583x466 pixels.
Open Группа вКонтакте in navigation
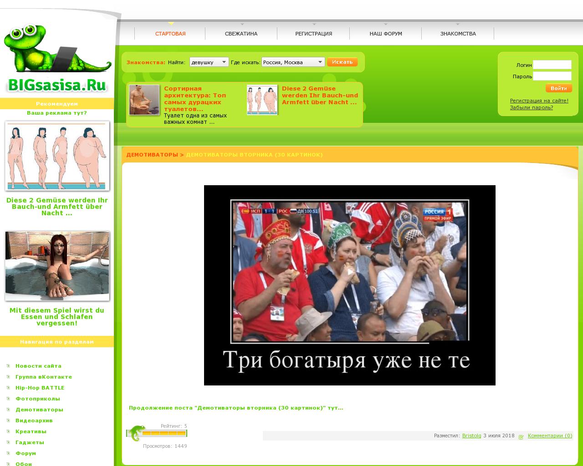tap(44, 377)
